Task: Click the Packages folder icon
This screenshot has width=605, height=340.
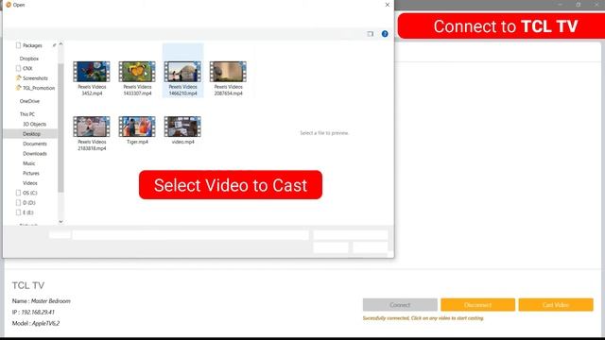Action: coord(18,45)
